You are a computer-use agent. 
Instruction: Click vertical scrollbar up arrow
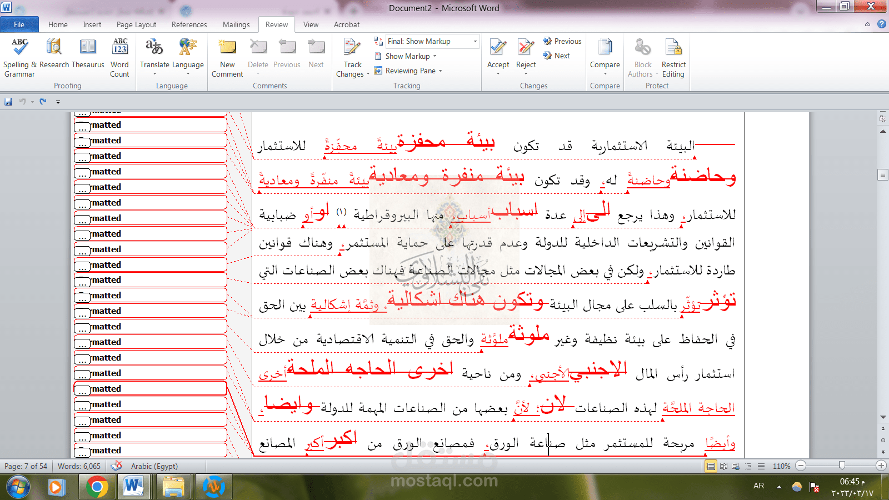(883, 131)
